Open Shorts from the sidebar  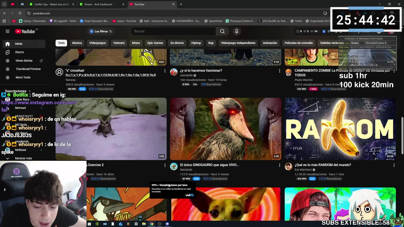(19, 52)
